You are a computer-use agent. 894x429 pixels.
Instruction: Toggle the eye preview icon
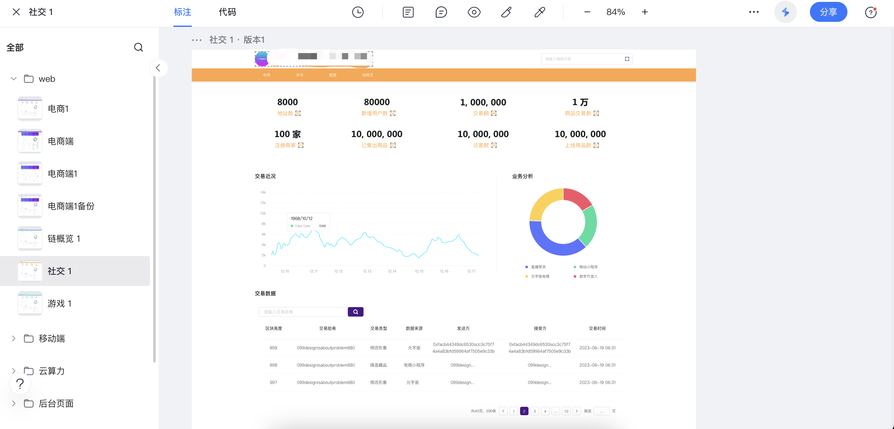coord(474,12)
